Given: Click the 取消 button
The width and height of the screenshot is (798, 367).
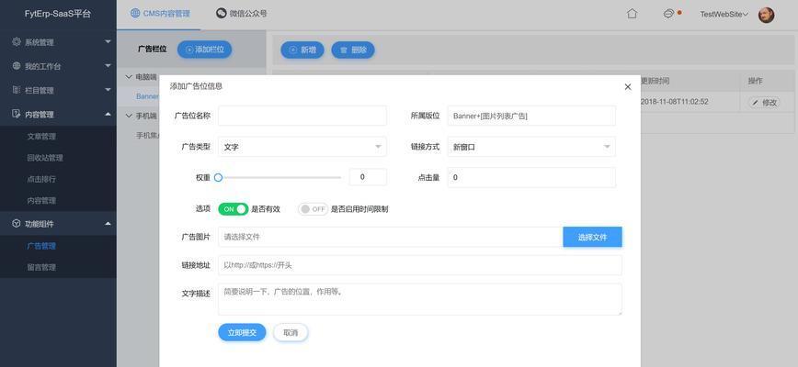Looking at the screenshot, I should [x=291, y=333].
